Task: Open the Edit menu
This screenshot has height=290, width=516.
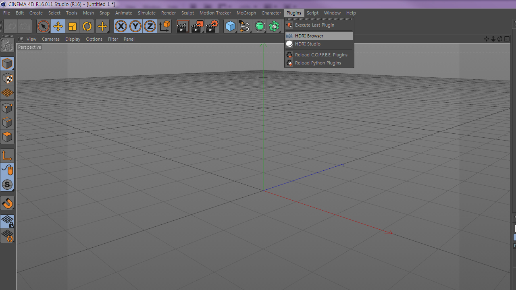Action: 20,13
